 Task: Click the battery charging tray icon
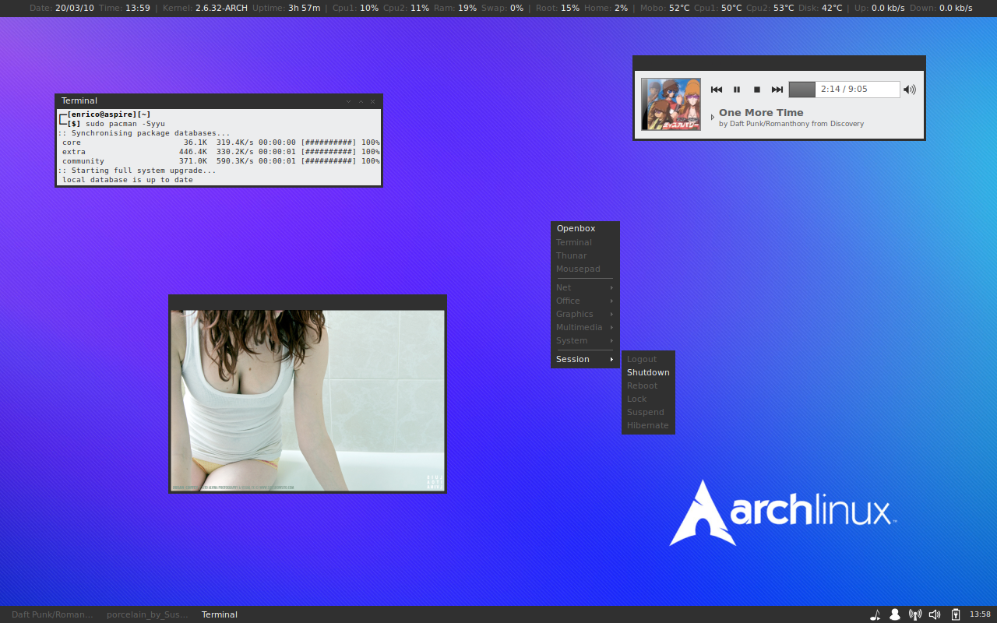[956, 614]
